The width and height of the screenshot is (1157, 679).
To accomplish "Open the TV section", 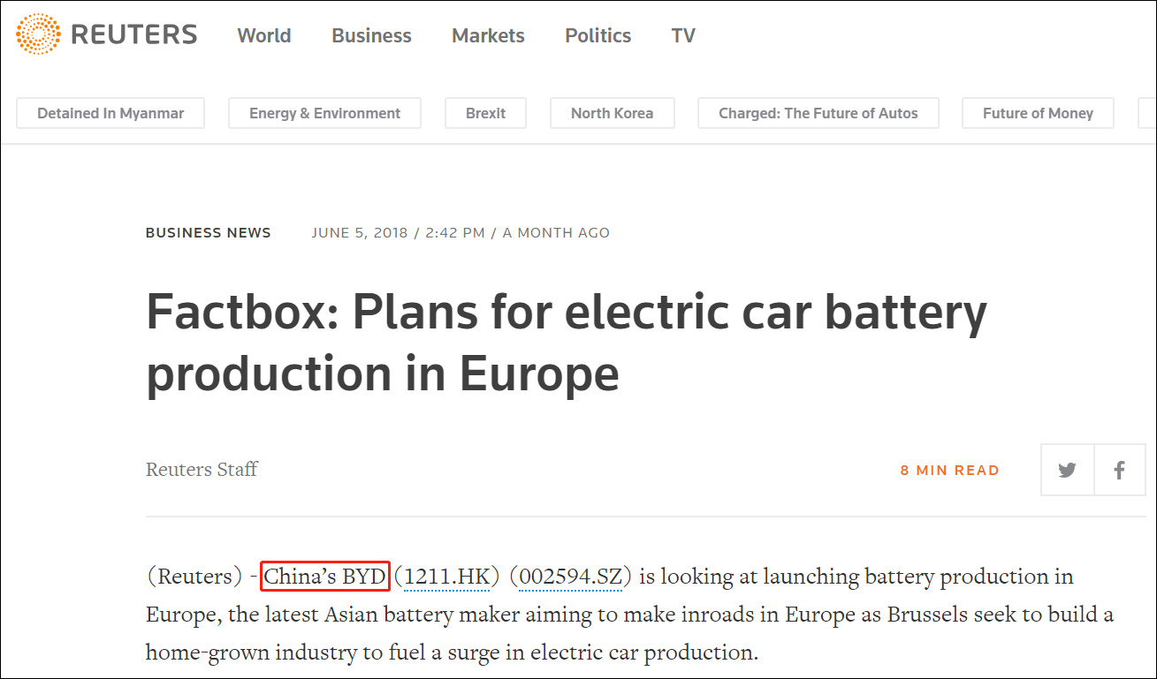I will click(683, 36).
